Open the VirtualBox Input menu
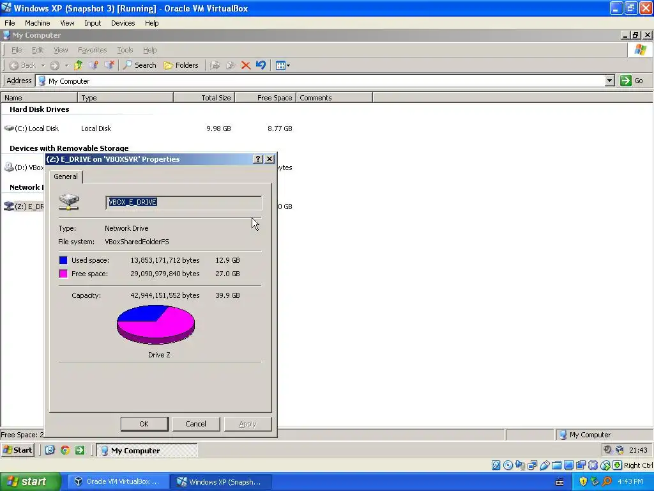The image size is (654, 491). point(93,23)
